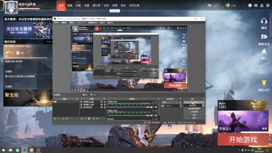Undock the 混音器 panel in OBS
The width and height of the screenshot is (272, 153).
click(158, 99)
